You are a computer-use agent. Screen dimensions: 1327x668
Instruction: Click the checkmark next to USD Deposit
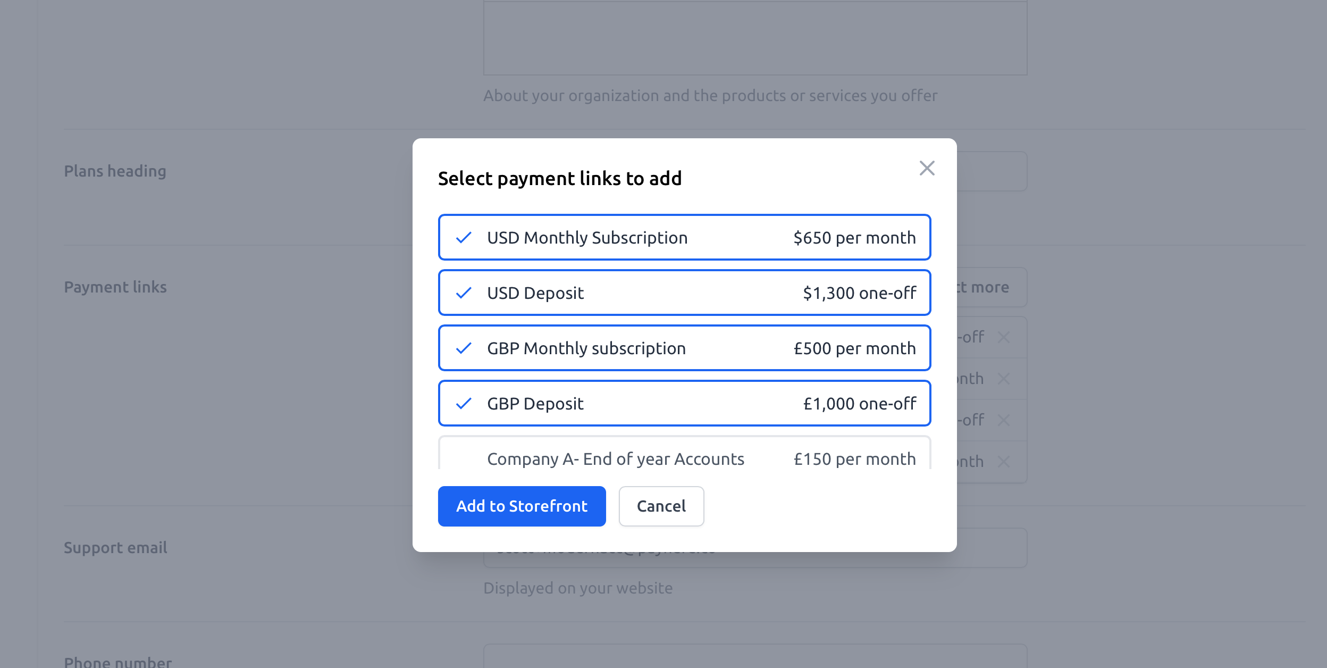(464, 293)
